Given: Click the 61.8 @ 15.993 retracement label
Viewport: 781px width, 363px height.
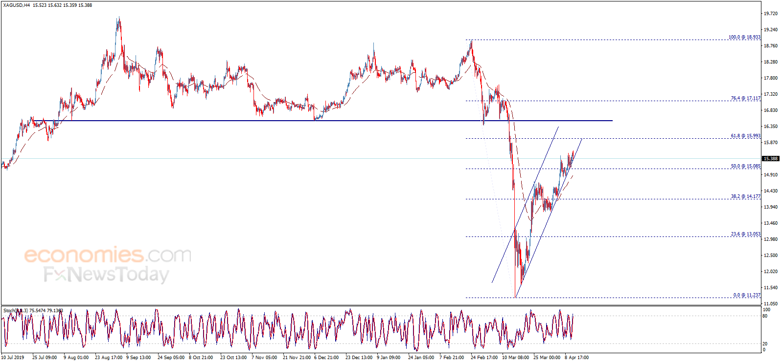Looking at the screenshot, I should point(746,136).
